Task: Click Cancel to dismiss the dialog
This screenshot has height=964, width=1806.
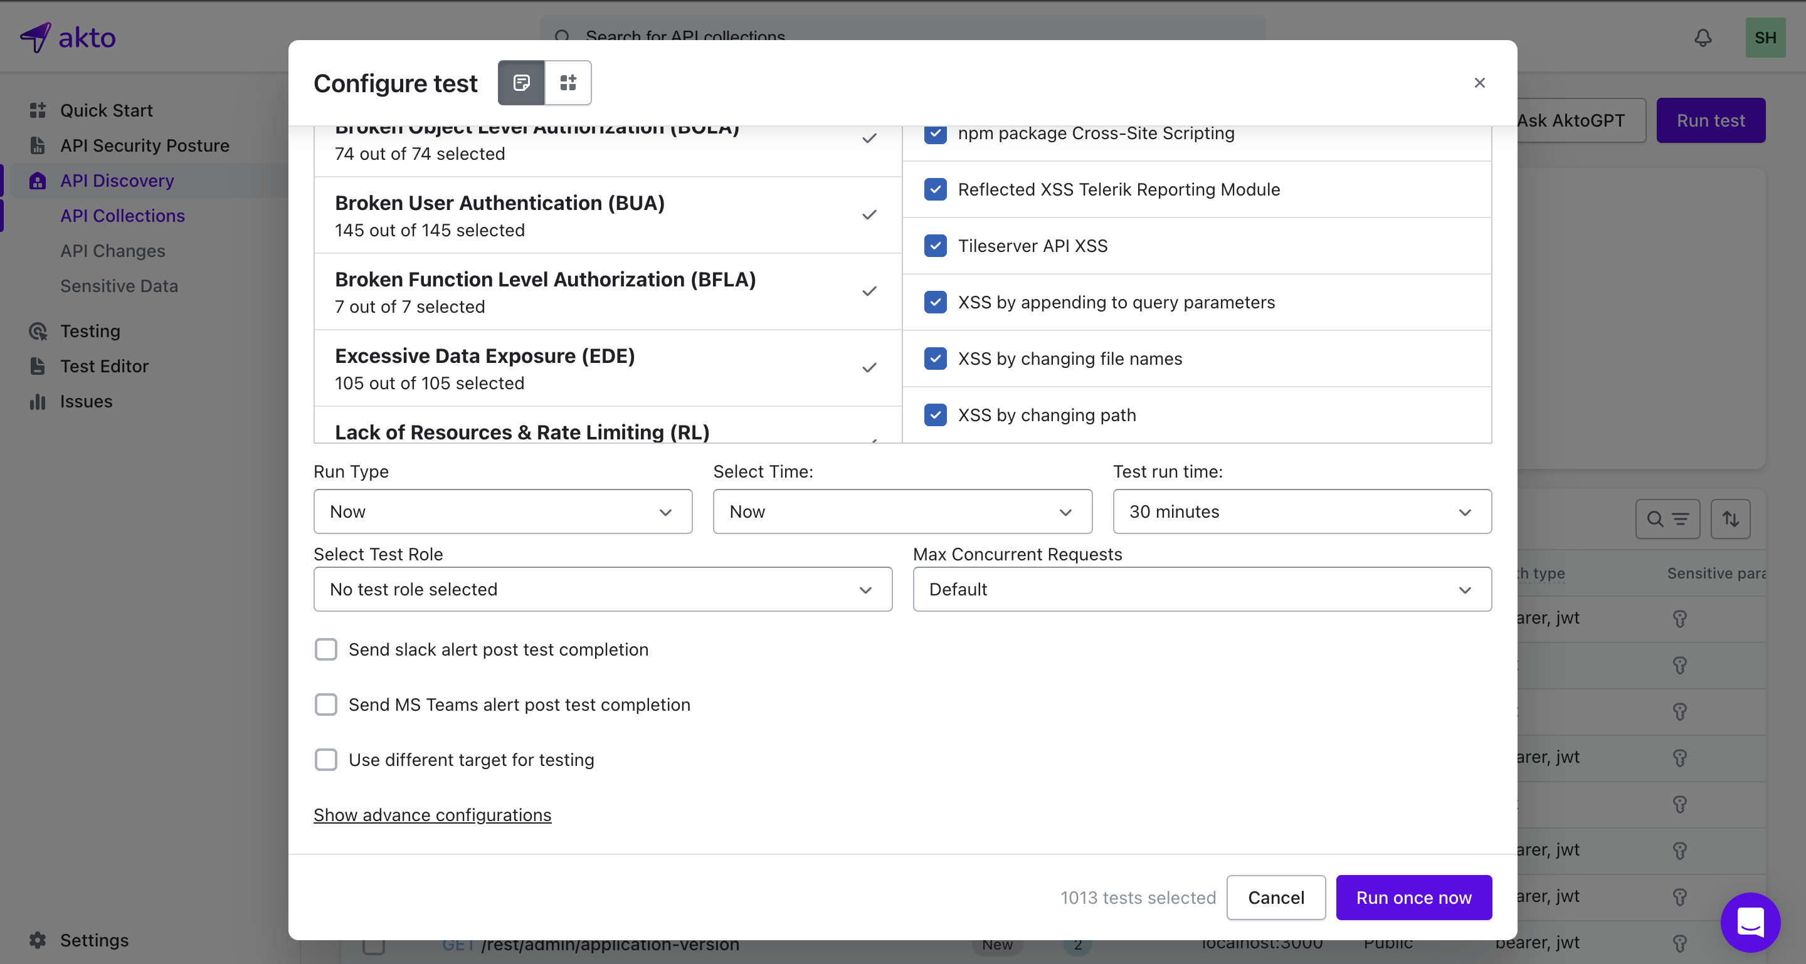Action: point(1275,898)
